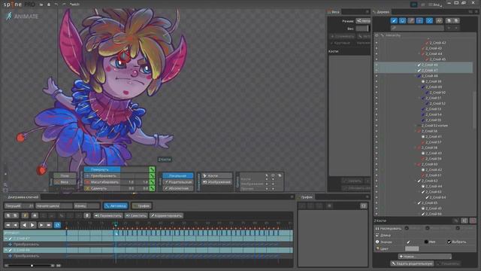The height and width of the screenshot is (271, 481).
Task: Click the Сместить button
Action: pos(136,215)
